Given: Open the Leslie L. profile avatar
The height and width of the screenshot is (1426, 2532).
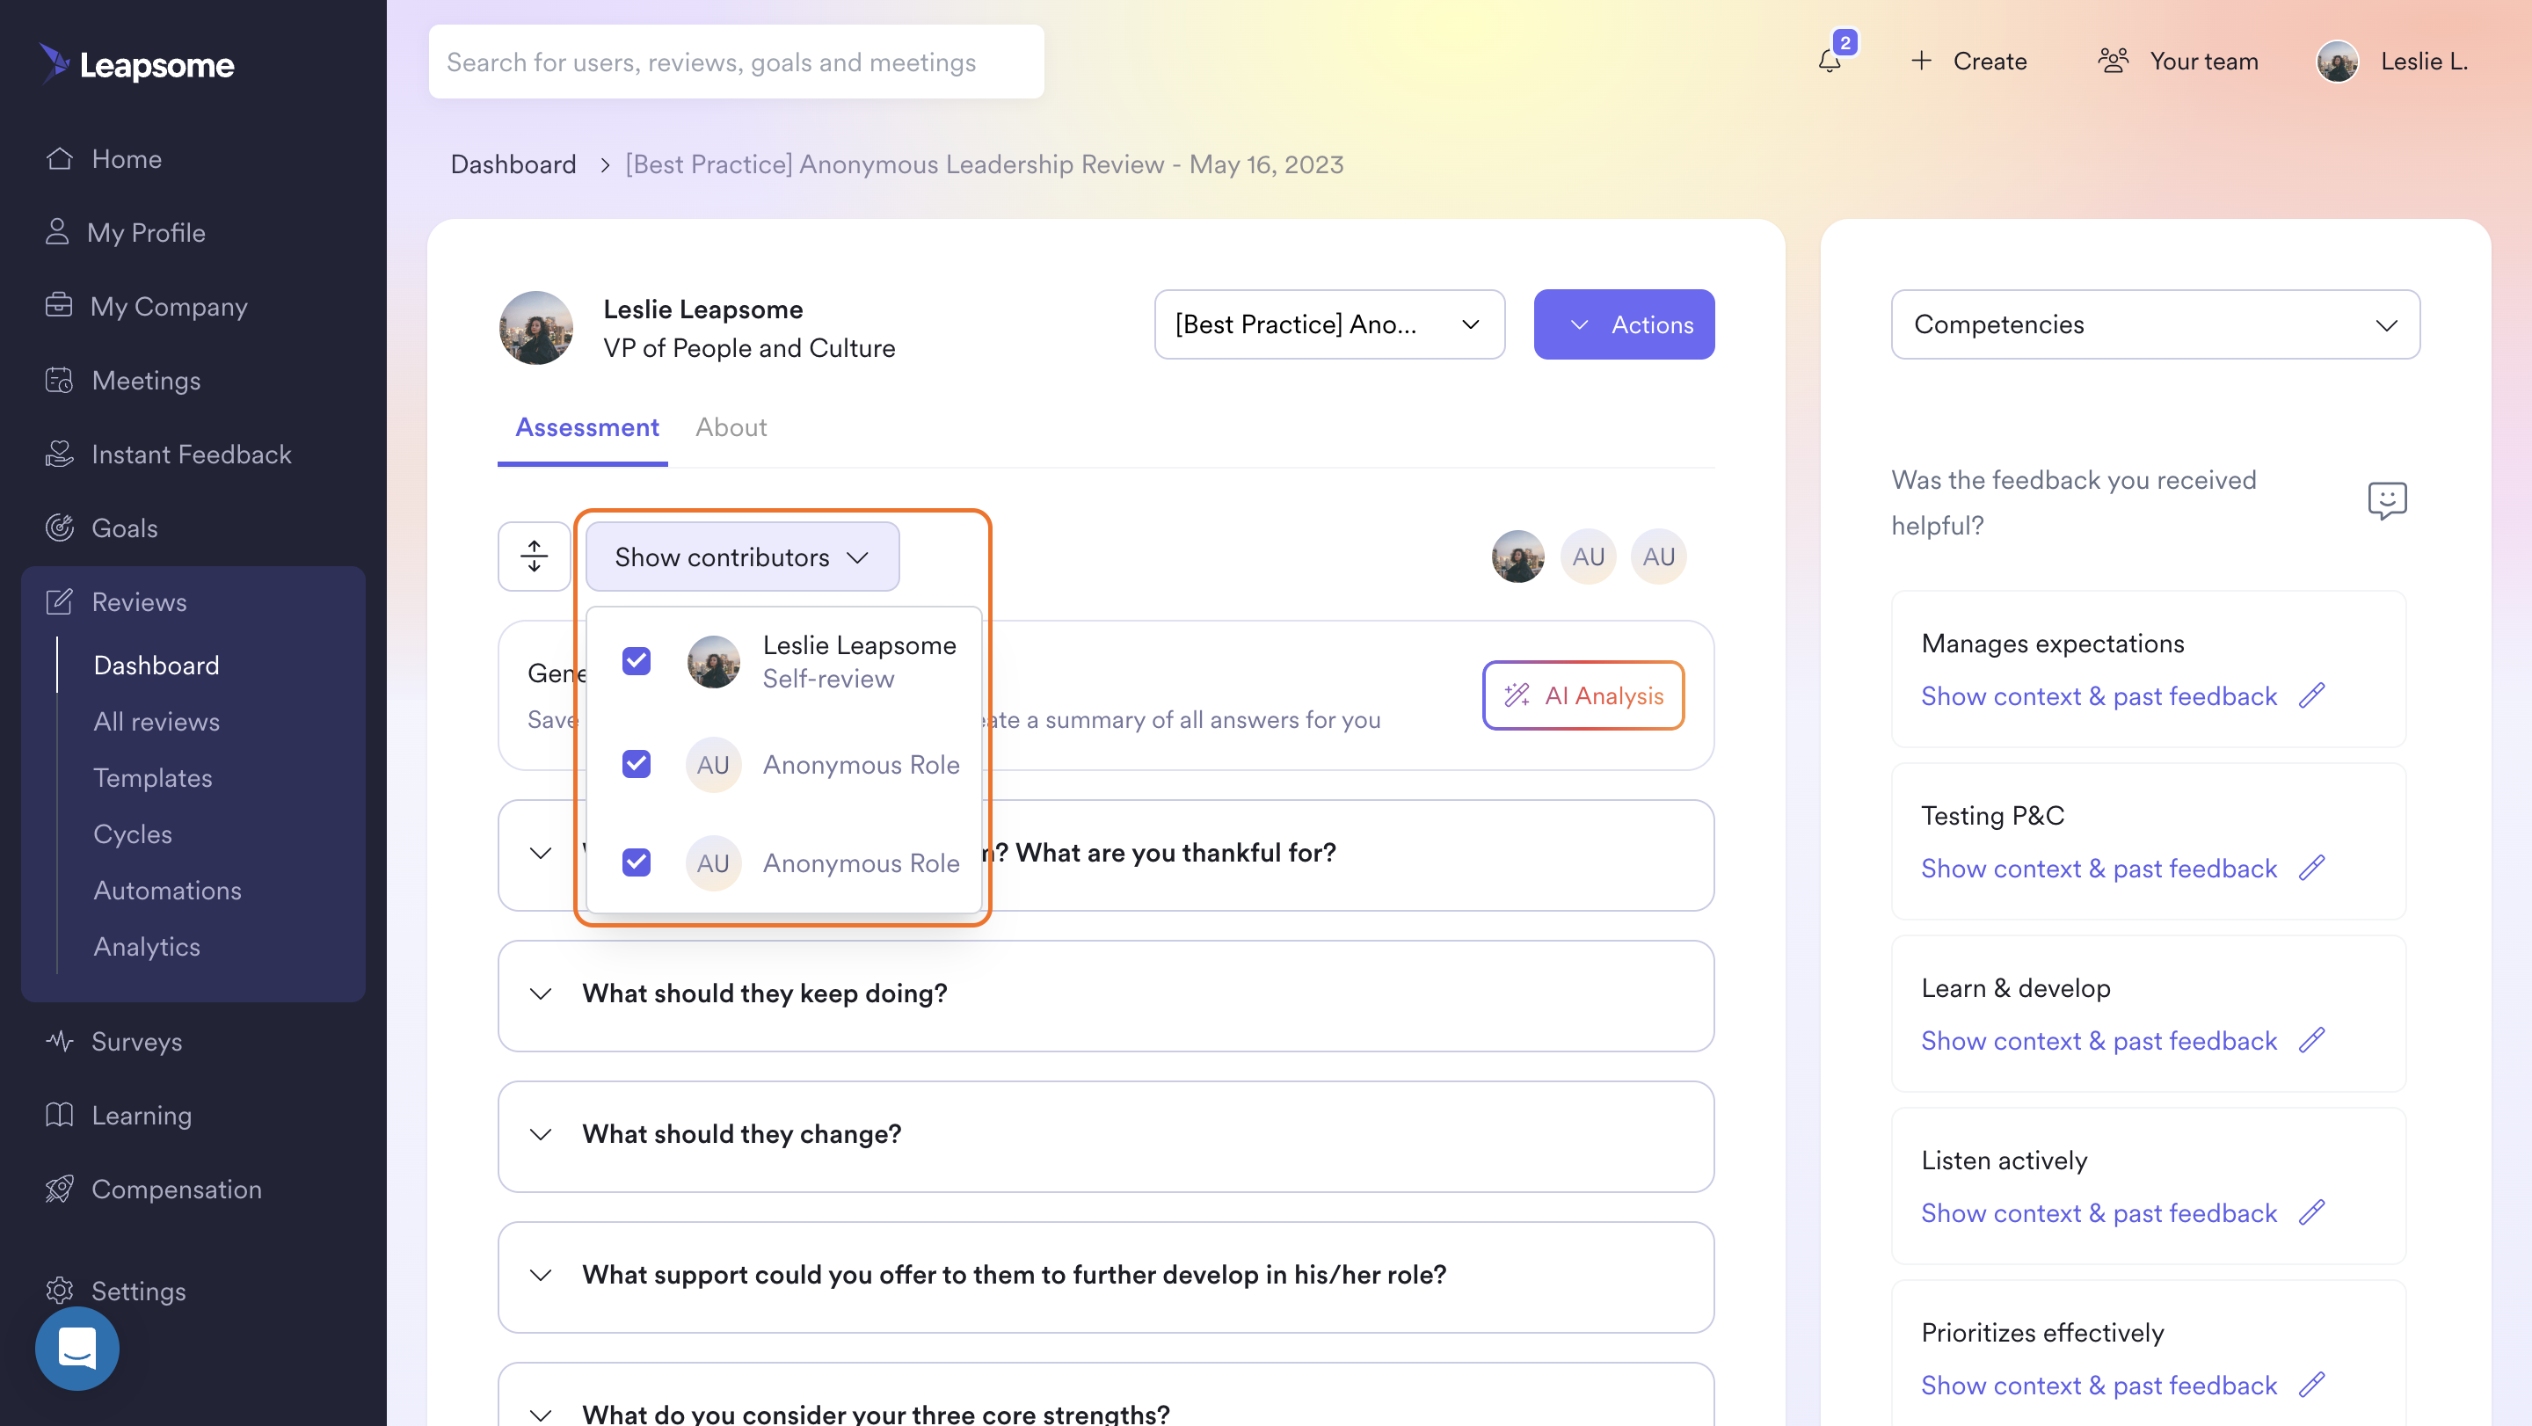Looking at the screenshot, I should coord(2338,61).
